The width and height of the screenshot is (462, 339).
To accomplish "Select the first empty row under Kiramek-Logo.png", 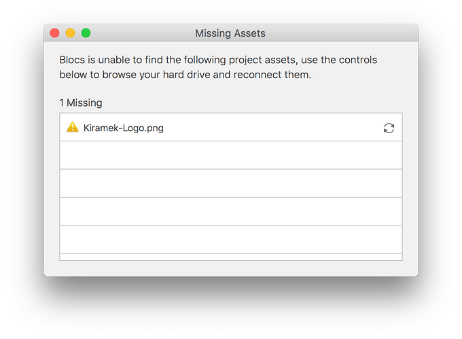I will point(231,155).
